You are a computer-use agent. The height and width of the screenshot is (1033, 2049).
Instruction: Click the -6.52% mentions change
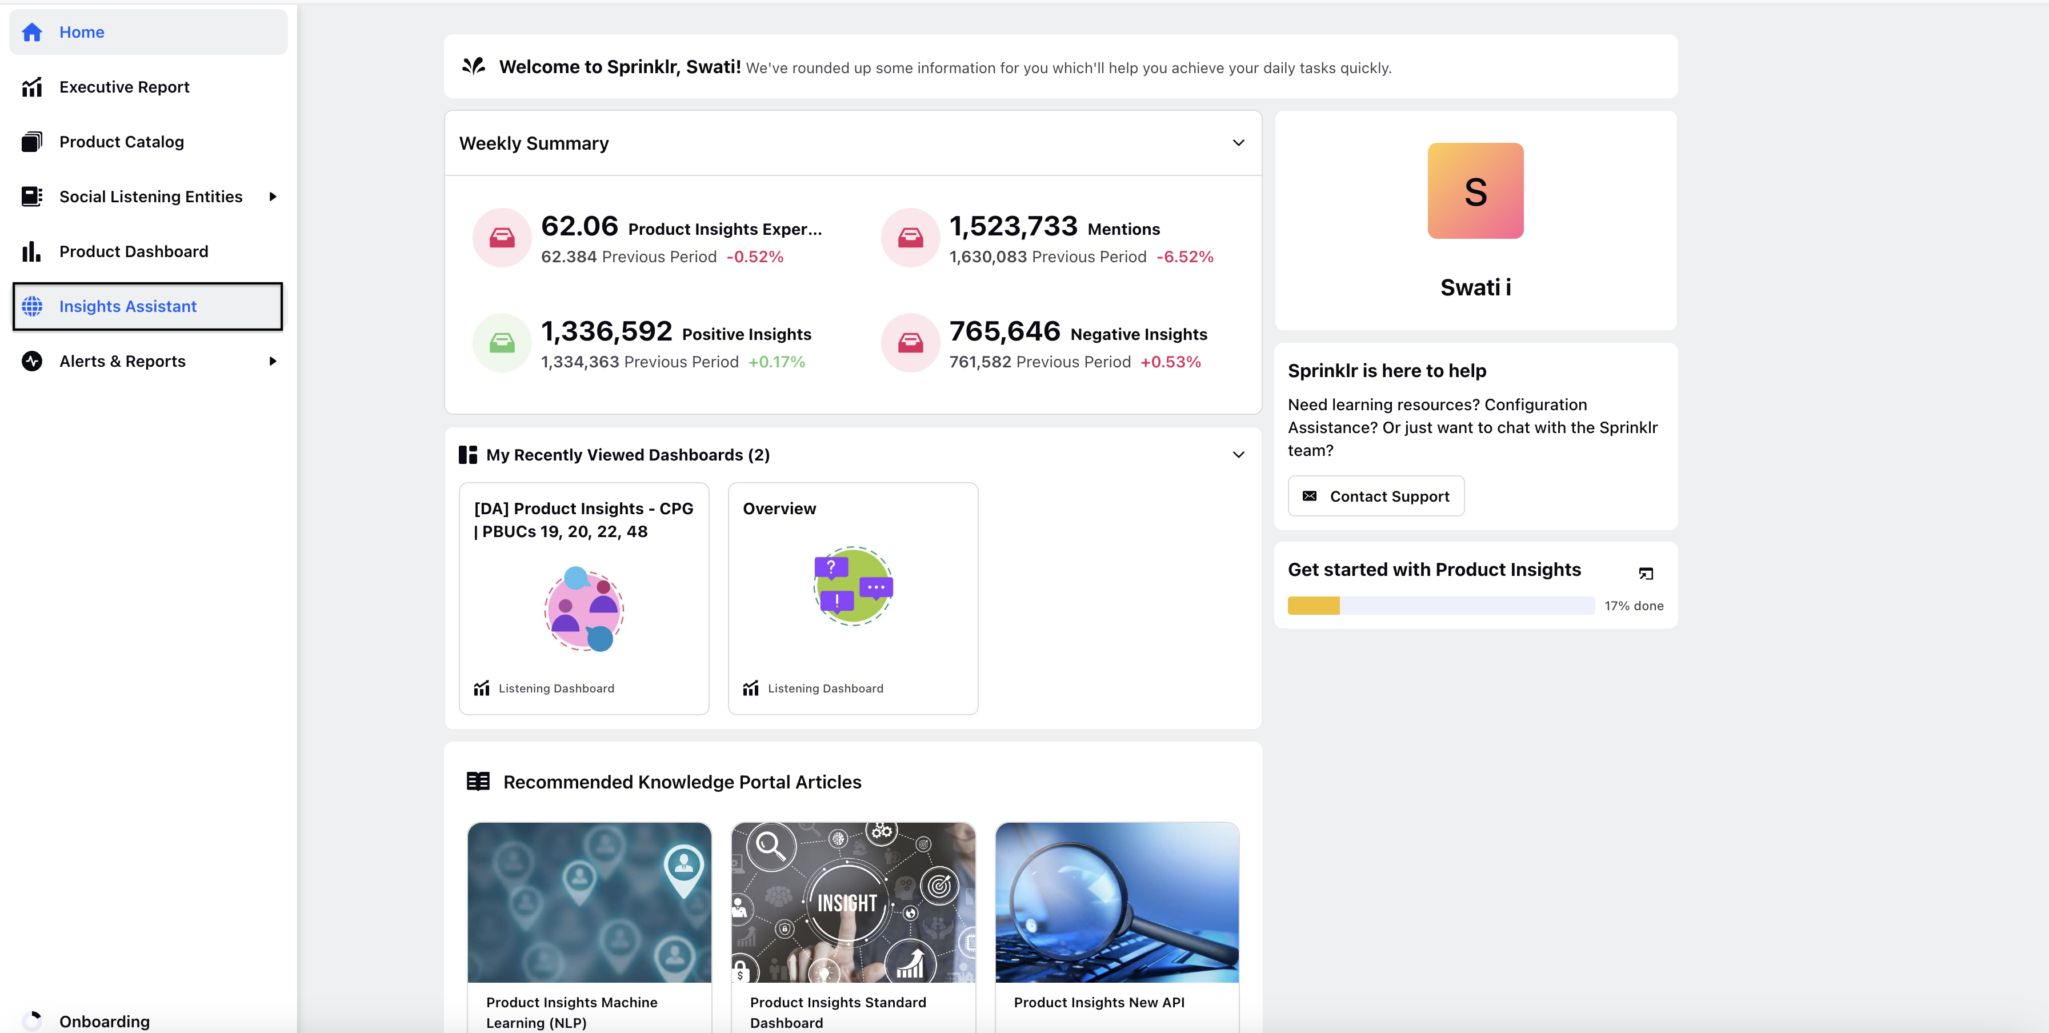pyautogui.click(x=1185, y=257)
